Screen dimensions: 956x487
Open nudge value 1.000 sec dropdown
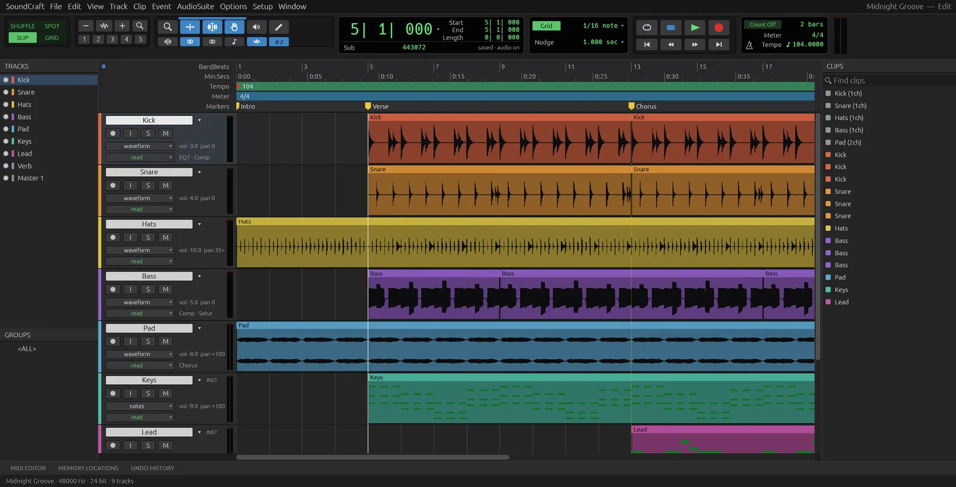[x=603, y=42]
